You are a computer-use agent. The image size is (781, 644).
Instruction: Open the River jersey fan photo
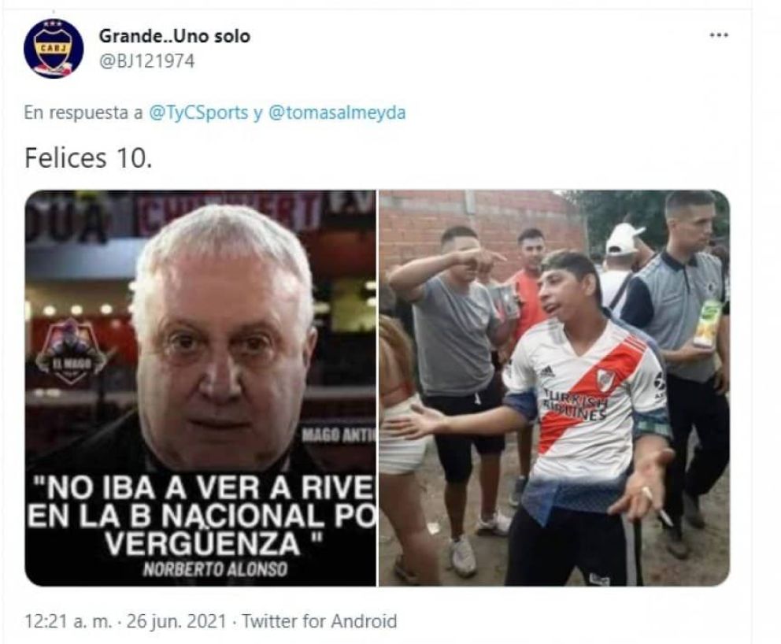[554, 388]
